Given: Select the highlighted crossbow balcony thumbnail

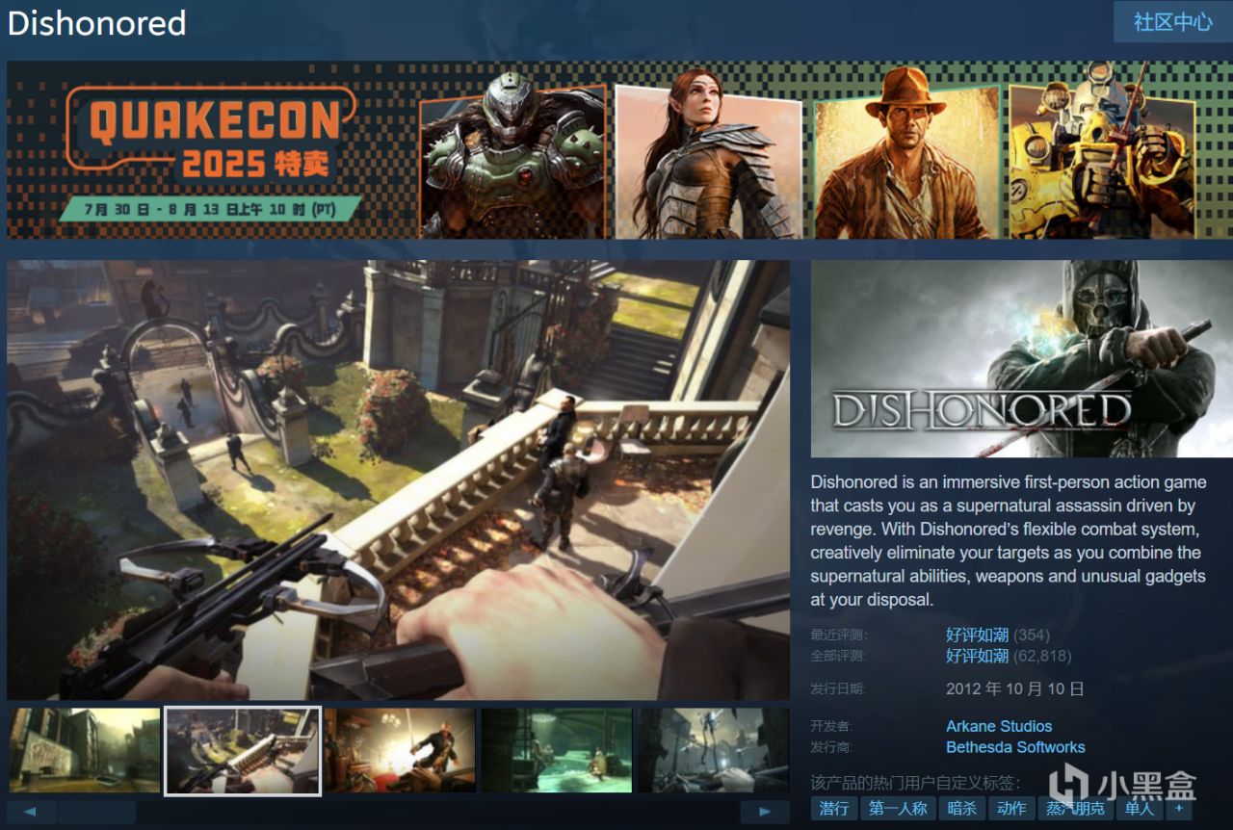Looking at the screenshot, I should pos(243,751).
